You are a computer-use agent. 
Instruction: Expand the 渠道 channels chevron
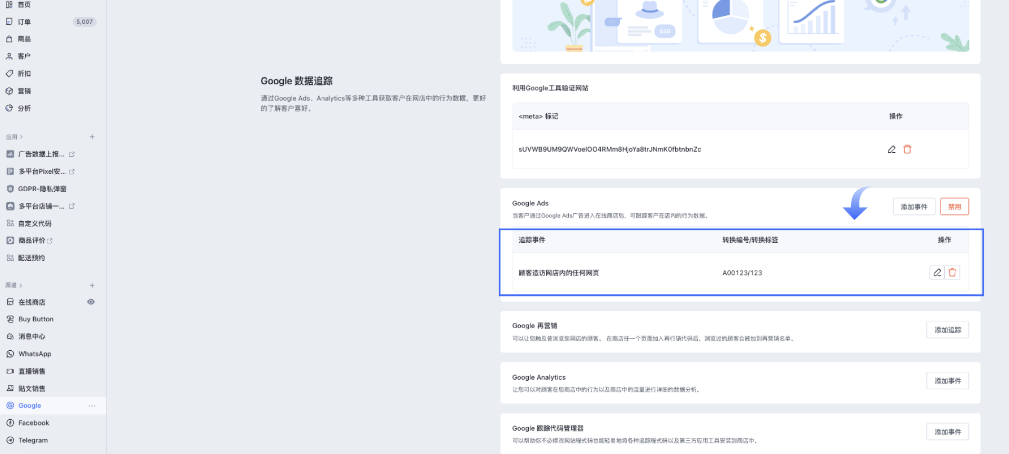(x=21, y=285)
